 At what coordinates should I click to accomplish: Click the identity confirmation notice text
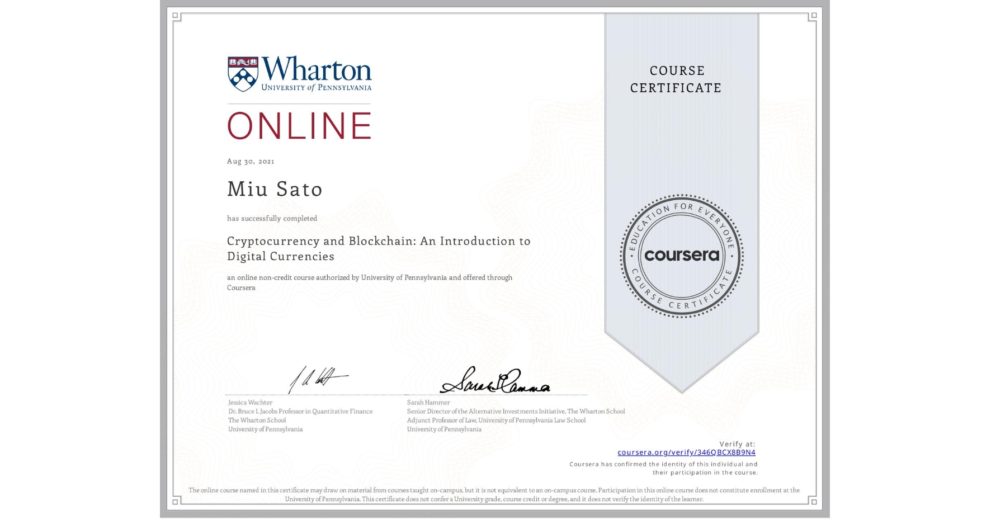(663, 468)
